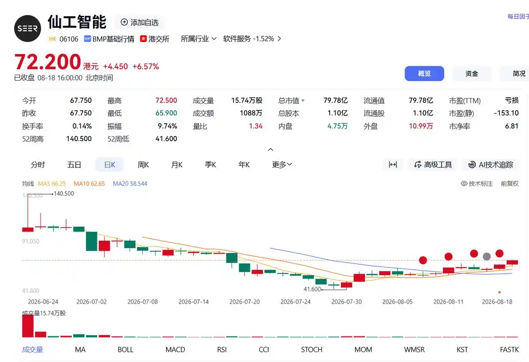This screenshot has height=362, width=529.
Task: Click the 72.200 current price
Action: (x=48, y=62)
